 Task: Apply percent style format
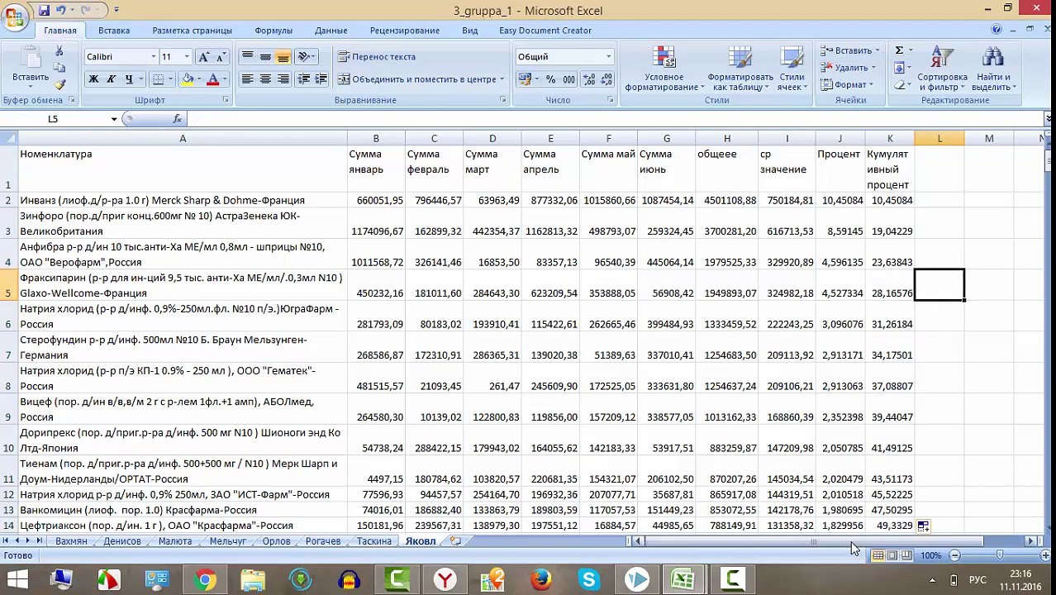point(550,79)
